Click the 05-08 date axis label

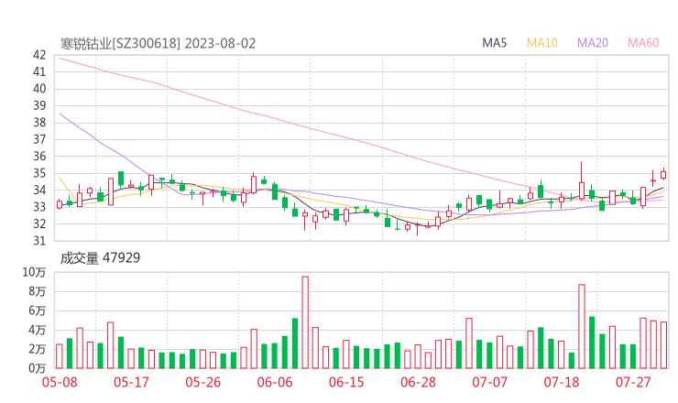coord(60,382)
